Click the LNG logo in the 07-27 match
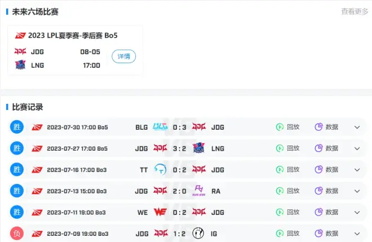 click(x=200, y=148)
